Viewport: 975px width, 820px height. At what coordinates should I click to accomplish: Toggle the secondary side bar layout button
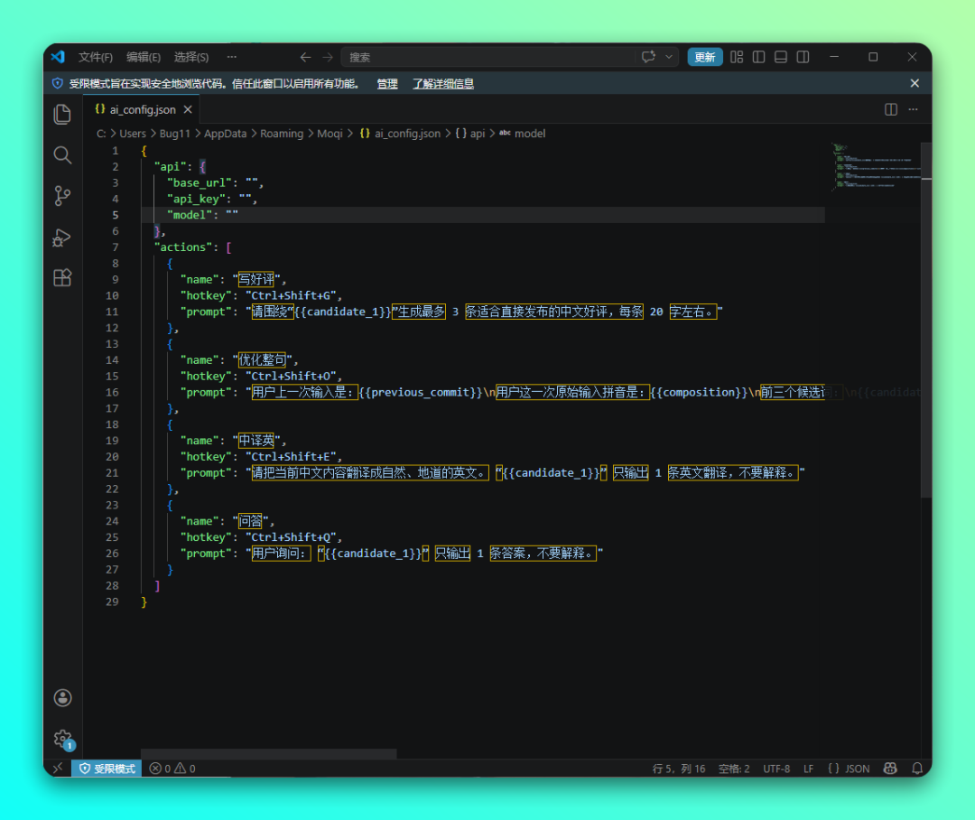[x=803, y=57]
